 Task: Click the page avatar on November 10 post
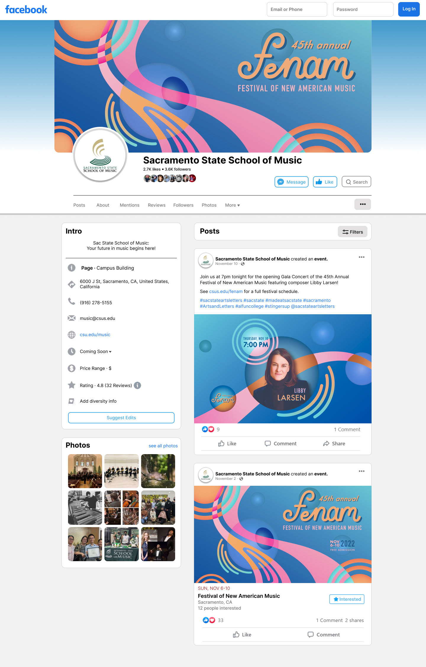pos(206,260)
